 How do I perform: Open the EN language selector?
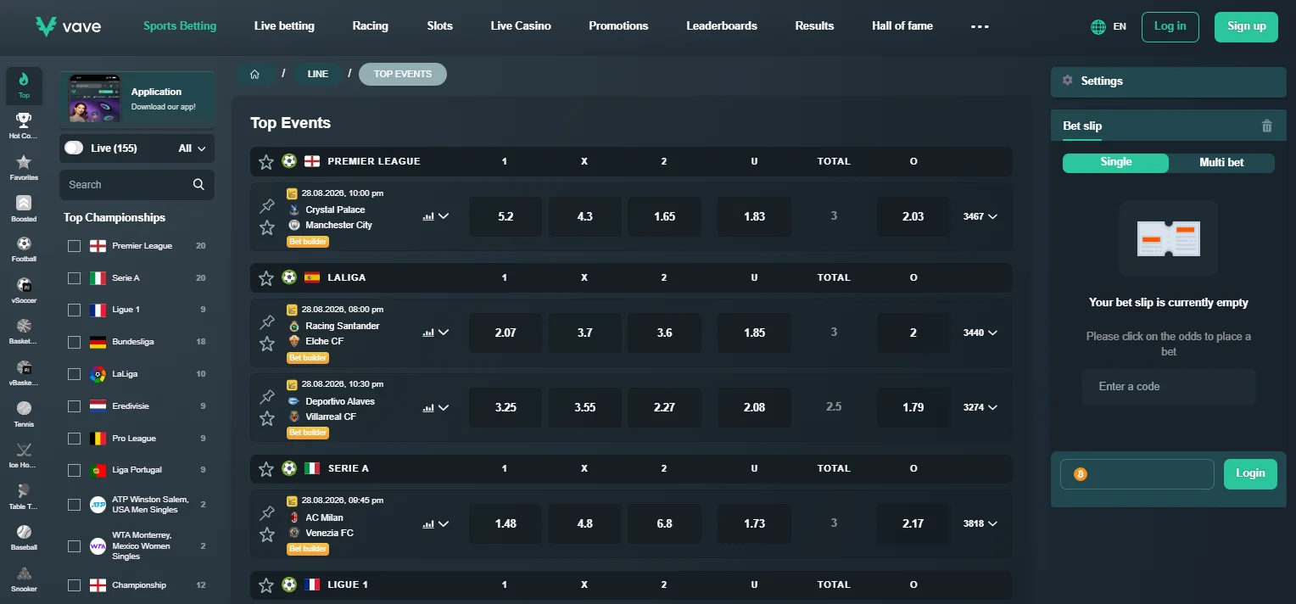pyautogui.click(x=1120, y=27)
